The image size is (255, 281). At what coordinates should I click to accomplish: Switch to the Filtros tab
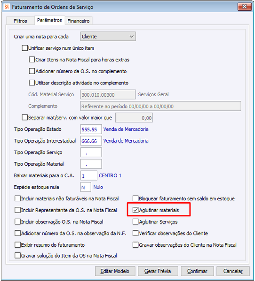click(20, 21)
